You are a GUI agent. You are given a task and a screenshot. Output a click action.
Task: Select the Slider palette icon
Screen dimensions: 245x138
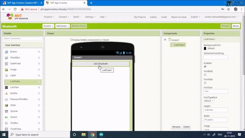[7, 105]
